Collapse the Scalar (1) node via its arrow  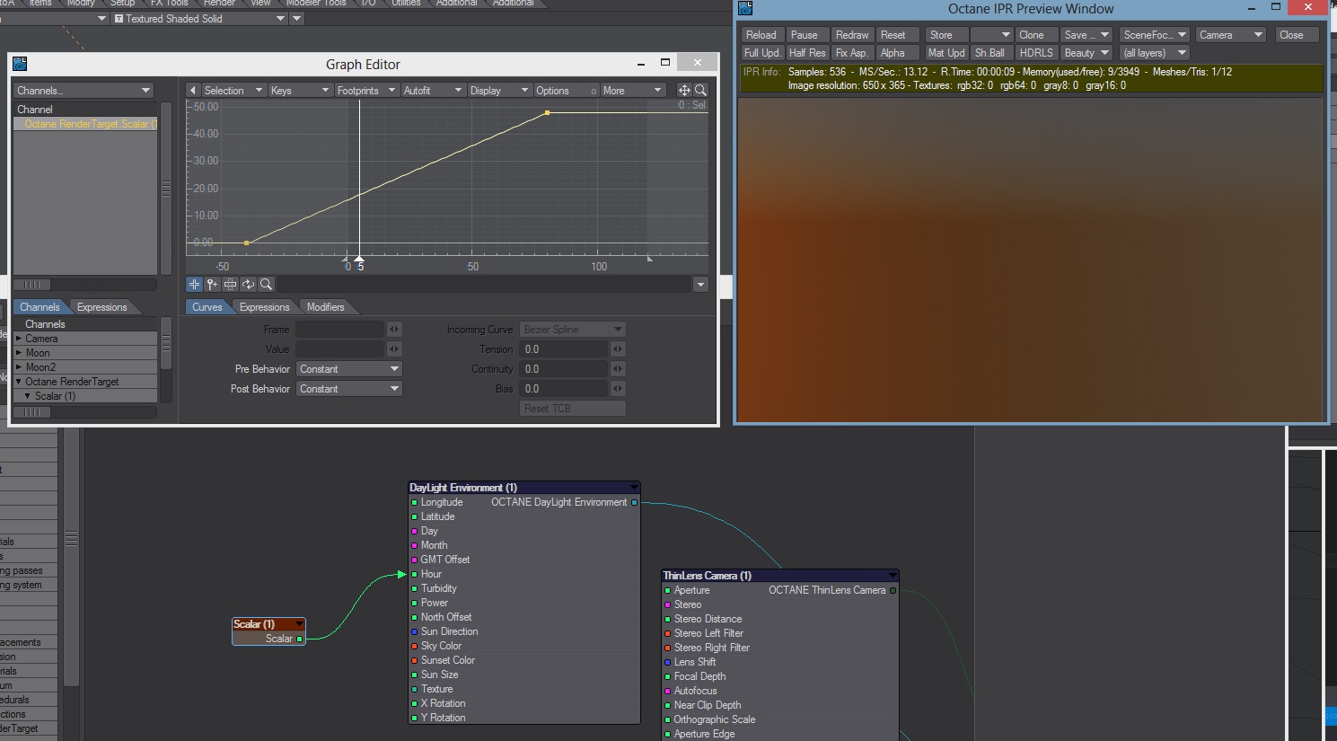click(x=299, y=624)
